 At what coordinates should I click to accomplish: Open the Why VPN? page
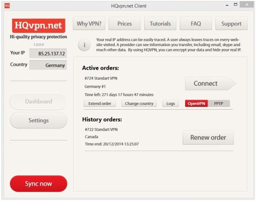coord(89,24)
